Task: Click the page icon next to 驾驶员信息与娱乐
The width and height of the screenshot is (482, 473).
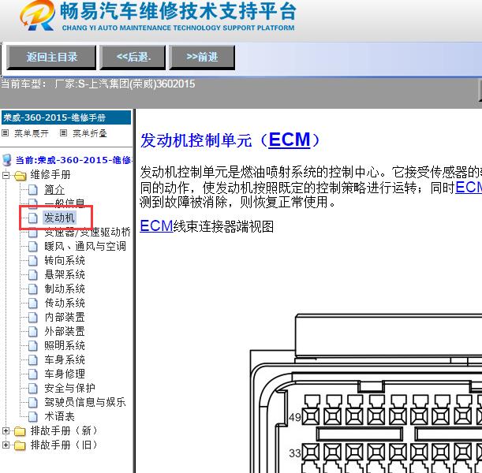Action: pos(33,402)
